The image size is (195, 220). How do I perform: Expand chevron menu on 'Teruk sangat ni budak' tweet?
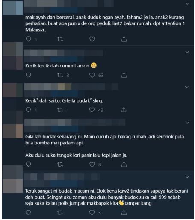(187, 177)
